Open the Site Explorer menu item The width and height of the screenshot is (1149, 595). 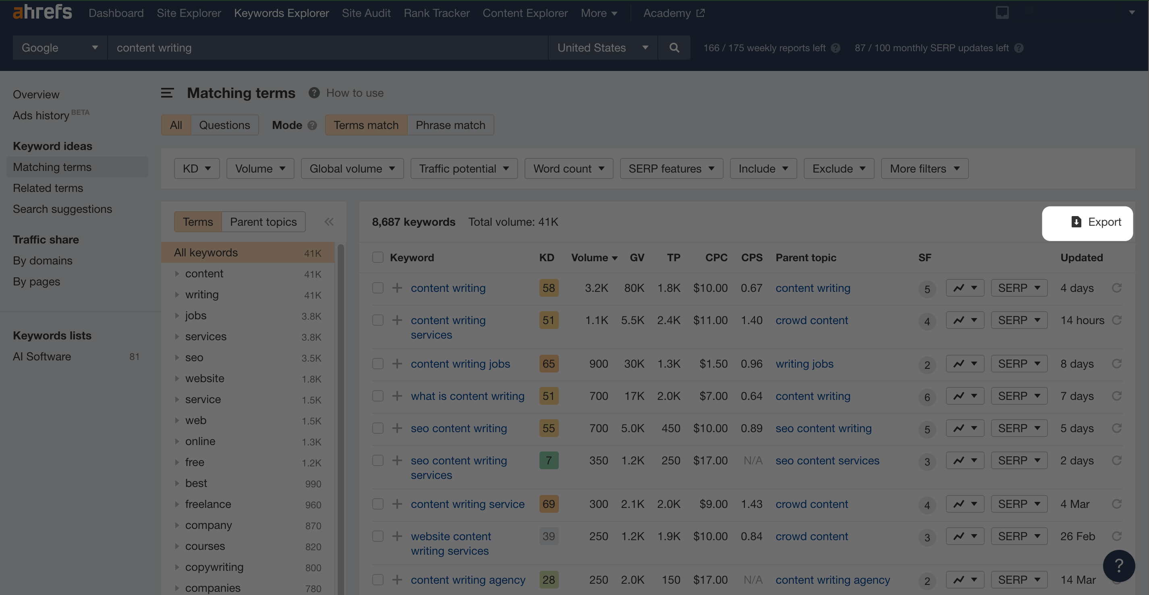tap(189, 13)
